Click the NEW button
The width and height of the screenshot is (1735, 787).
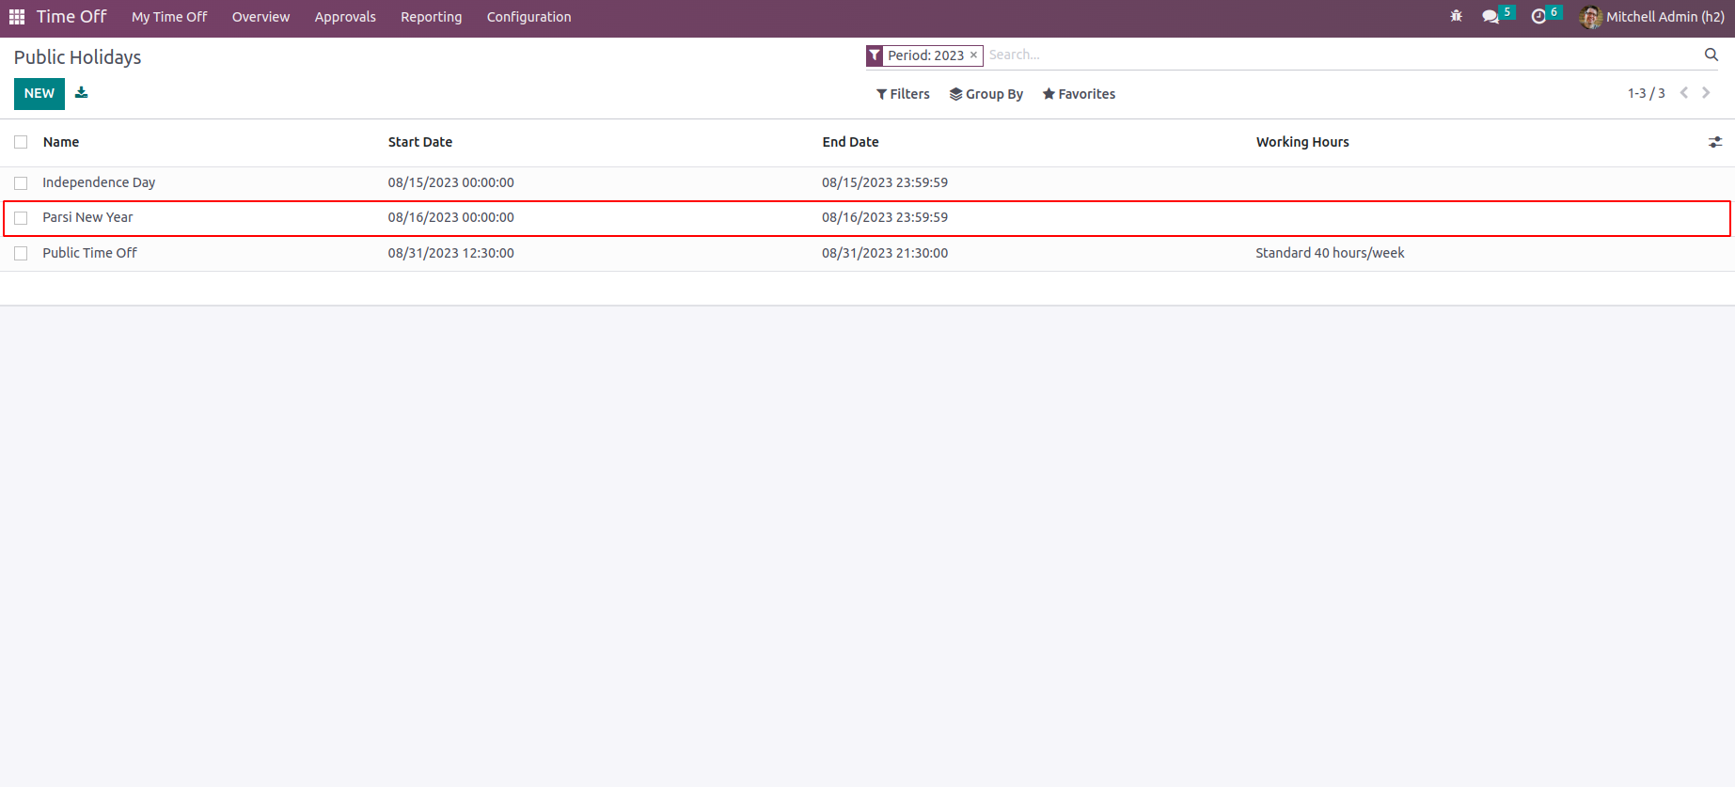(39, 93)
